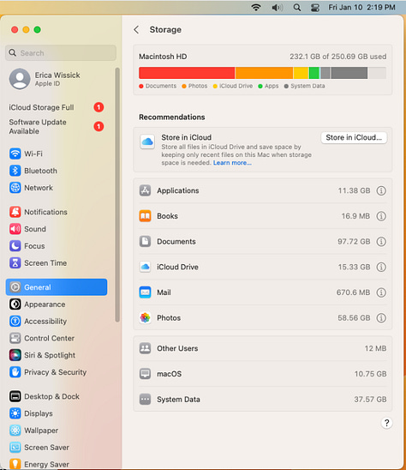Open Software Update Available notice
The width and height of the screenshot is (406, 470).
57,126
